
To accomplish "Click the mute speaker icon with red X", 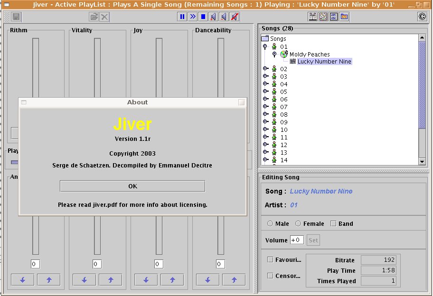I will click(x=234, y=17).
